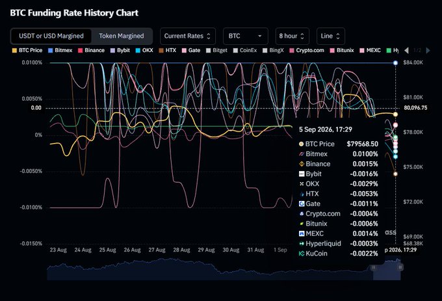This screenshot has width=442, height=301.
Task: Click the tooltip date 5 Sep 2026, 17:29
Action: 326,129
